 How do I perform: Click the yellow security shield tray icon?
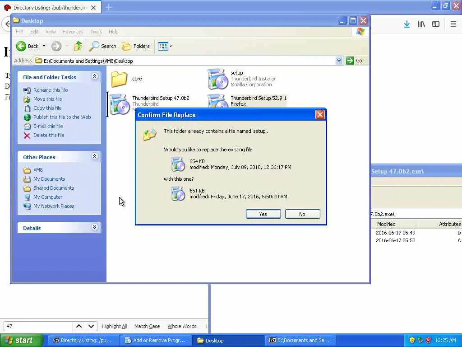(412, 340)
